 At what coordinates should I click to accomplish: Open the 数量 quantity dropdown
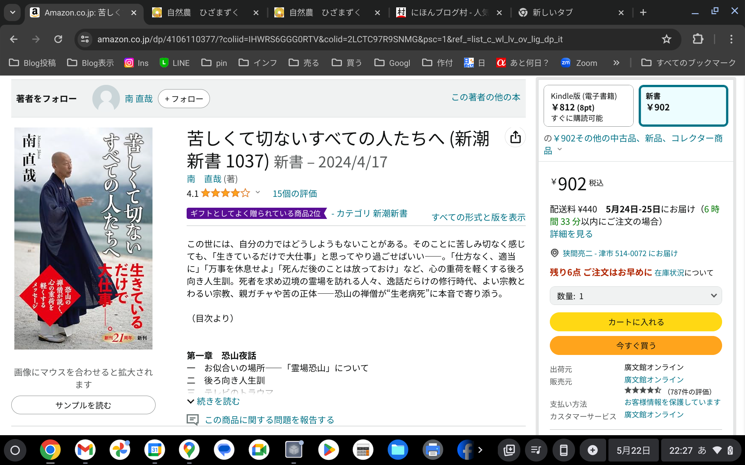coord(636,296)
